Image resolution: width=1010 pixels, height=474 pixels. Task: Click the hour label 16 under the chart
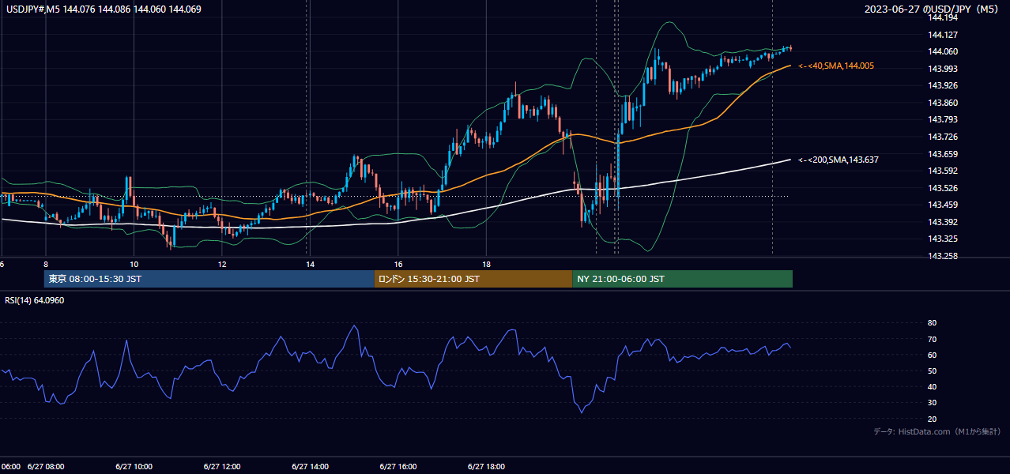[x=398, y=265]
